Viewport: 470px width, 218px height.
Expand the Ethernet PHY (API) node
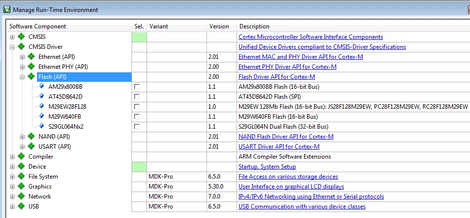click(22, 67)
